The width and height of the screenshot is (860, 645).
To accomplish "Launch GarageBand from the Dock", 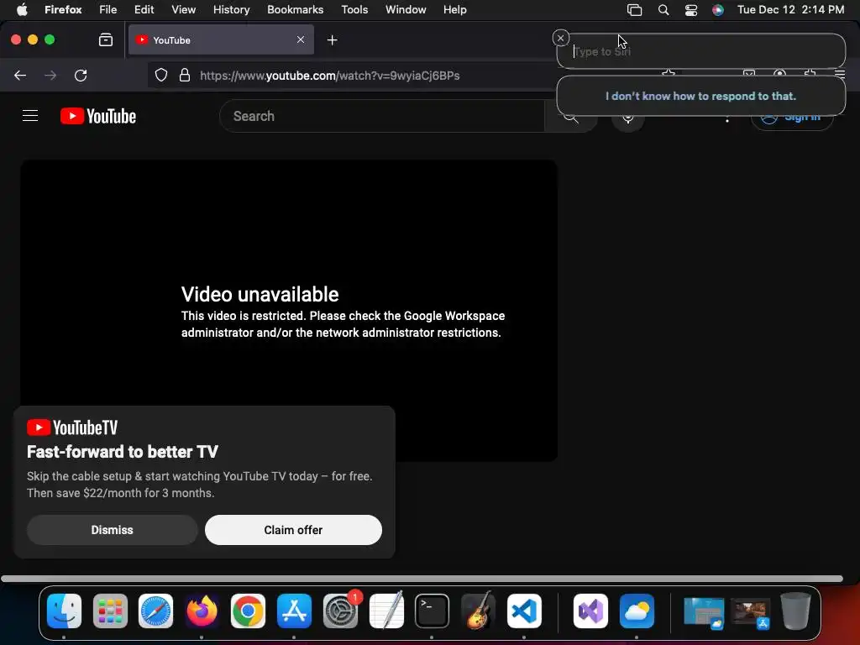I will point(478,611).
